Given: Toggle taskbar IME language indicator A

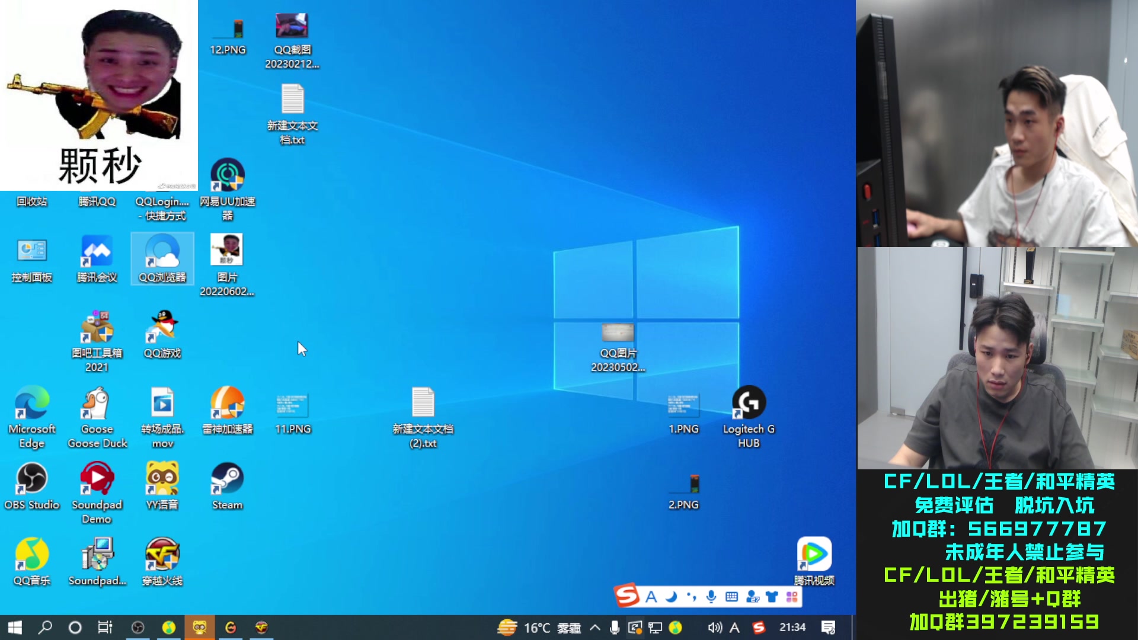Looking at the screenshot, I should point(735,628).
